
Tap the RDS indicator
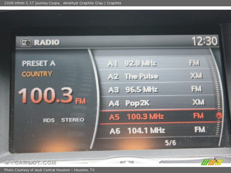pos(49,120)
